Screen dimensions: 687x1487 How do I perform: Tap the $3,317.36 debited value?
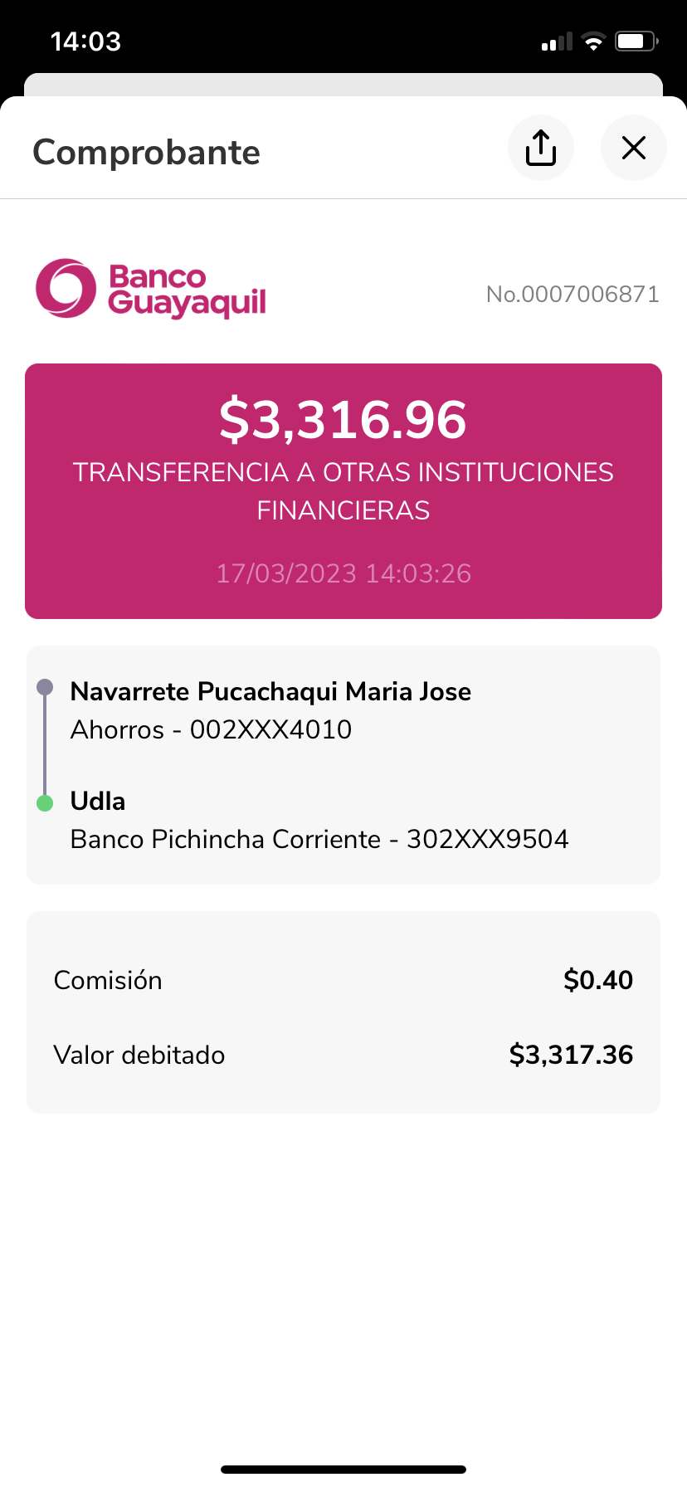[x=571, y=1055]
